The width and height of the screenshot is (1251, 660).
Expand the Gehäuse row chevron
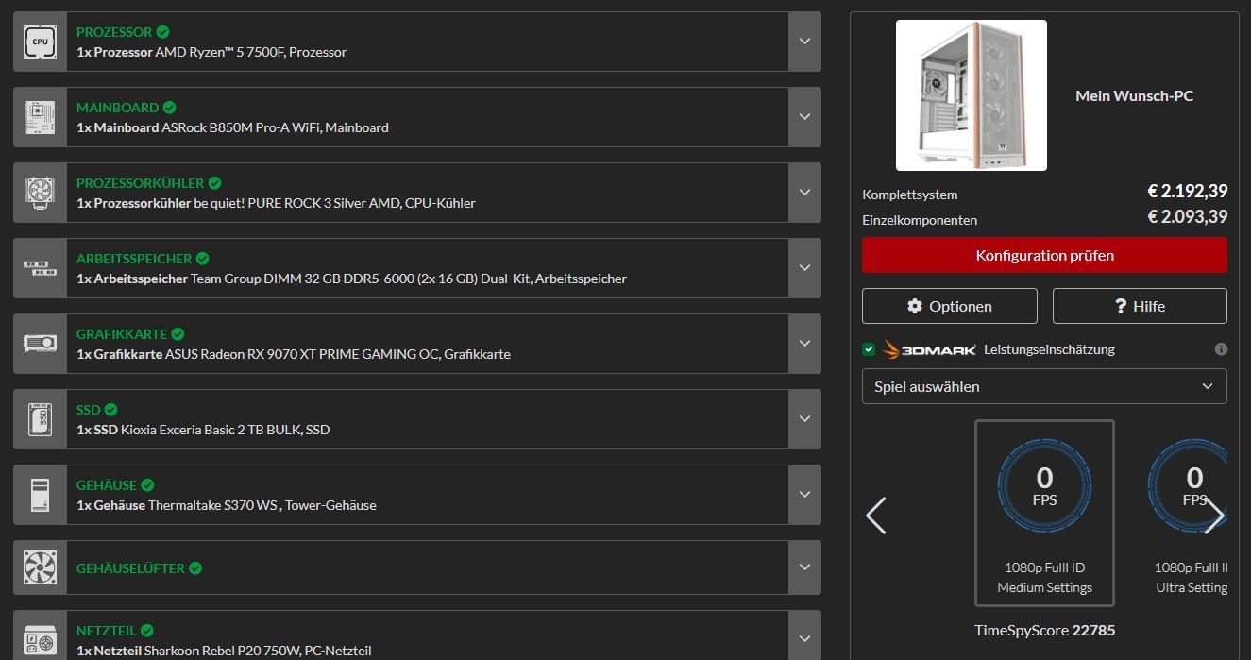click(x=804, y=495)
